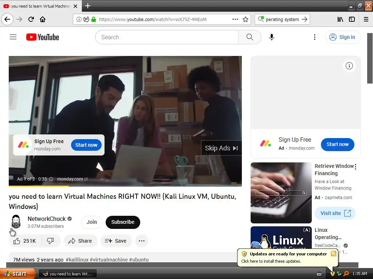The height and width of the screenshot is (279, 373).
Task: Click the #kalilinux hashtag
Action: pos(77,259)
